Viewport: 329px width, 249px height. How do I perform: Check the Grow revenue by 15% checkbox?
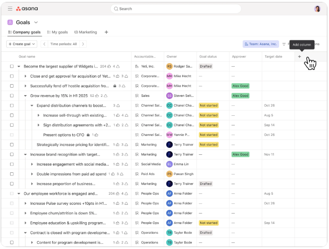click(12, 96)
